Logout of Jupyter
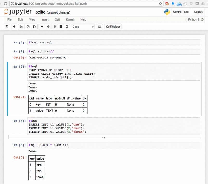The image size is (208, 184). (198, 12)
